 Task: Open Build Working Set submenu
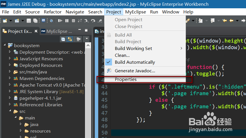[145, 49]
